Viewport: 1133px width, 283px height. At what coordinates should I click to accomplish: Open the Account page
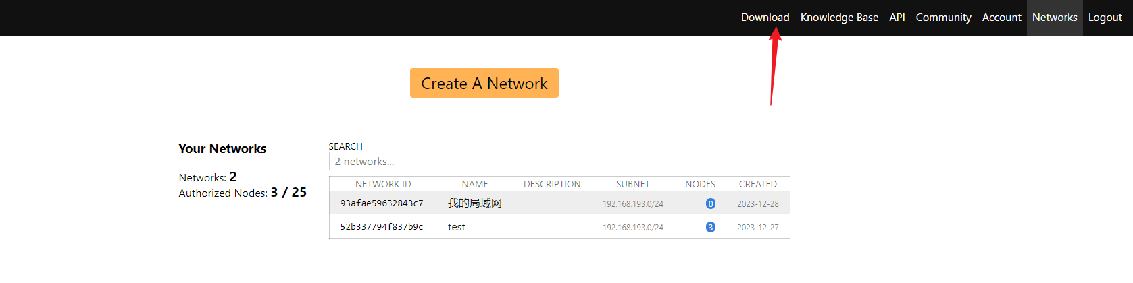1001,18
